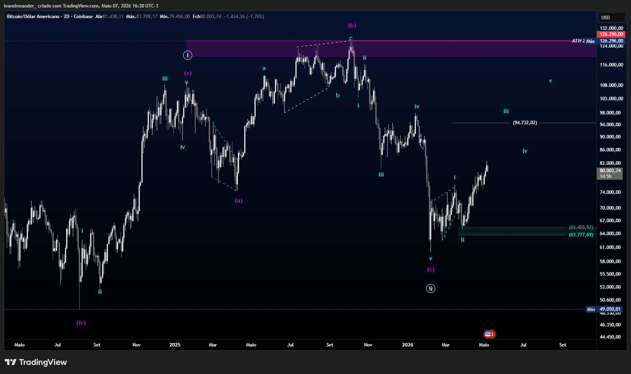Select the ATH 2 line label

click(578, 41)
